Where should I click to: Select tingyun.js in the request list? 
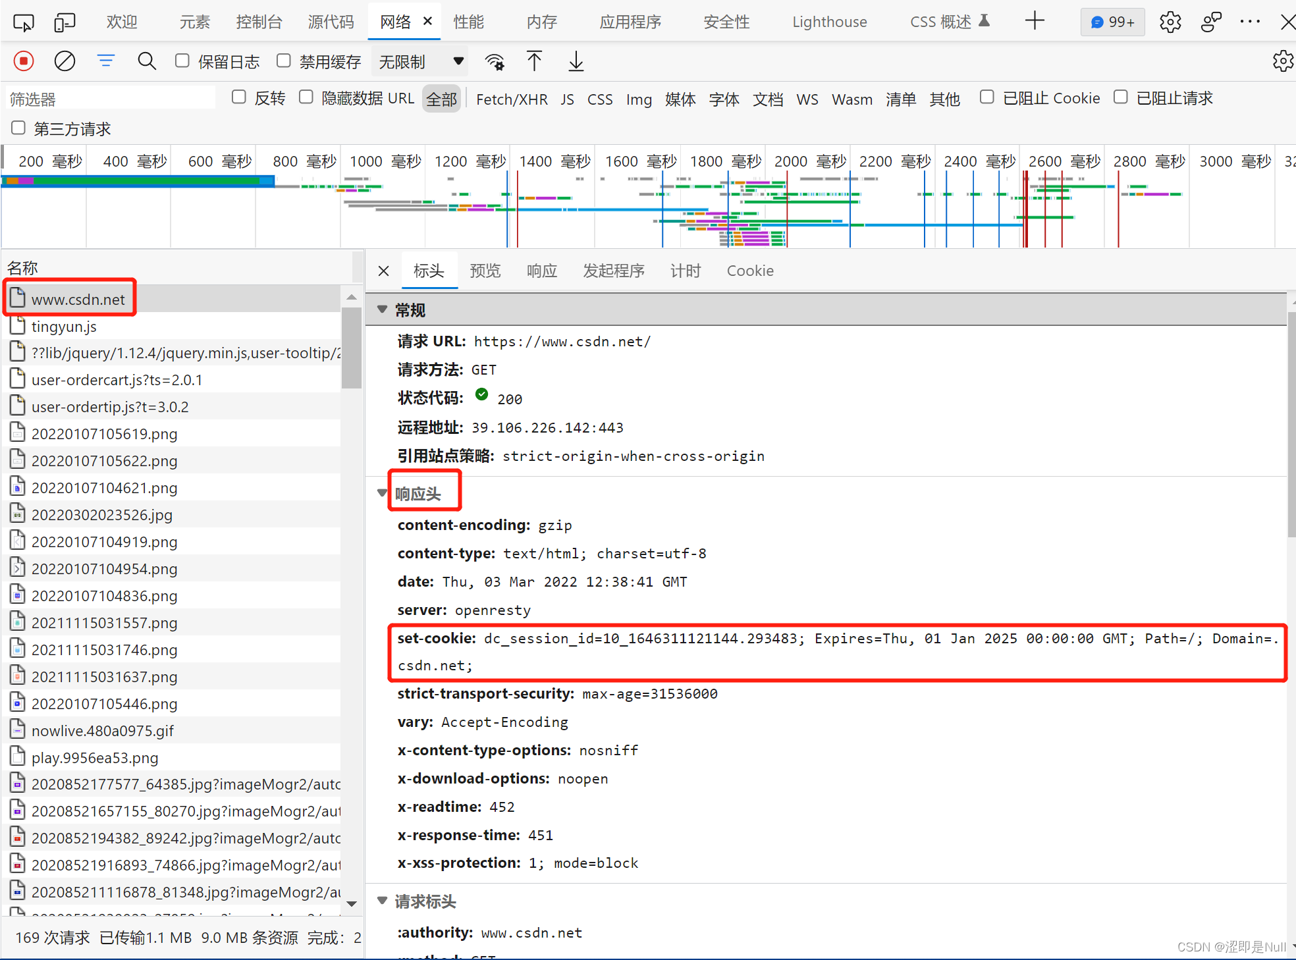pos(64,327)
